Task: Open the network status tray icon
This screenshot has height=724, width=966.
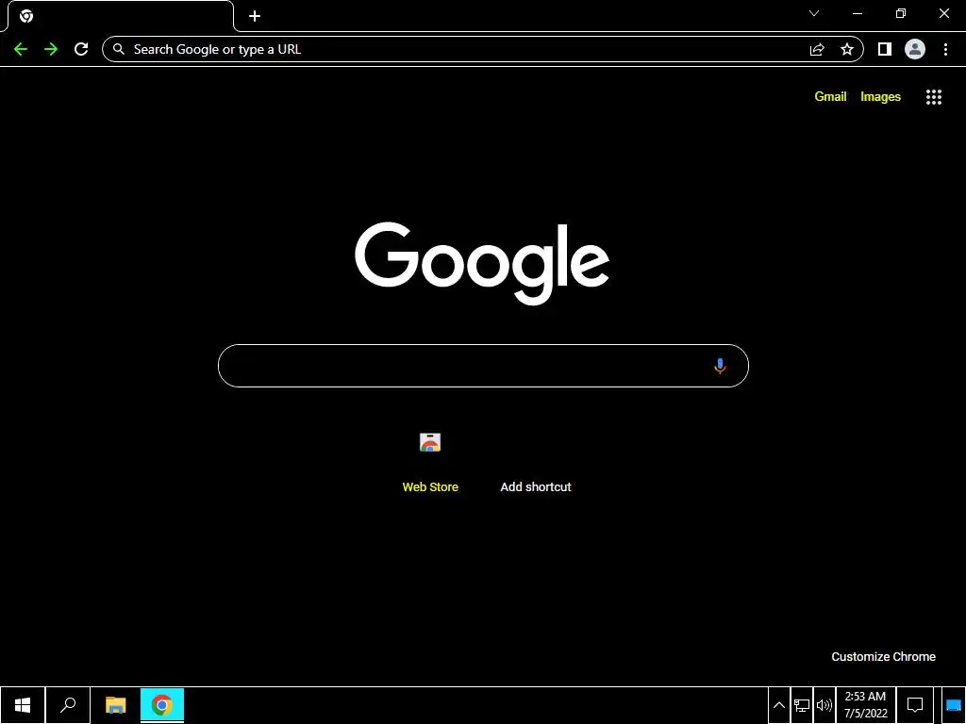Action: [x=802, y=705]
